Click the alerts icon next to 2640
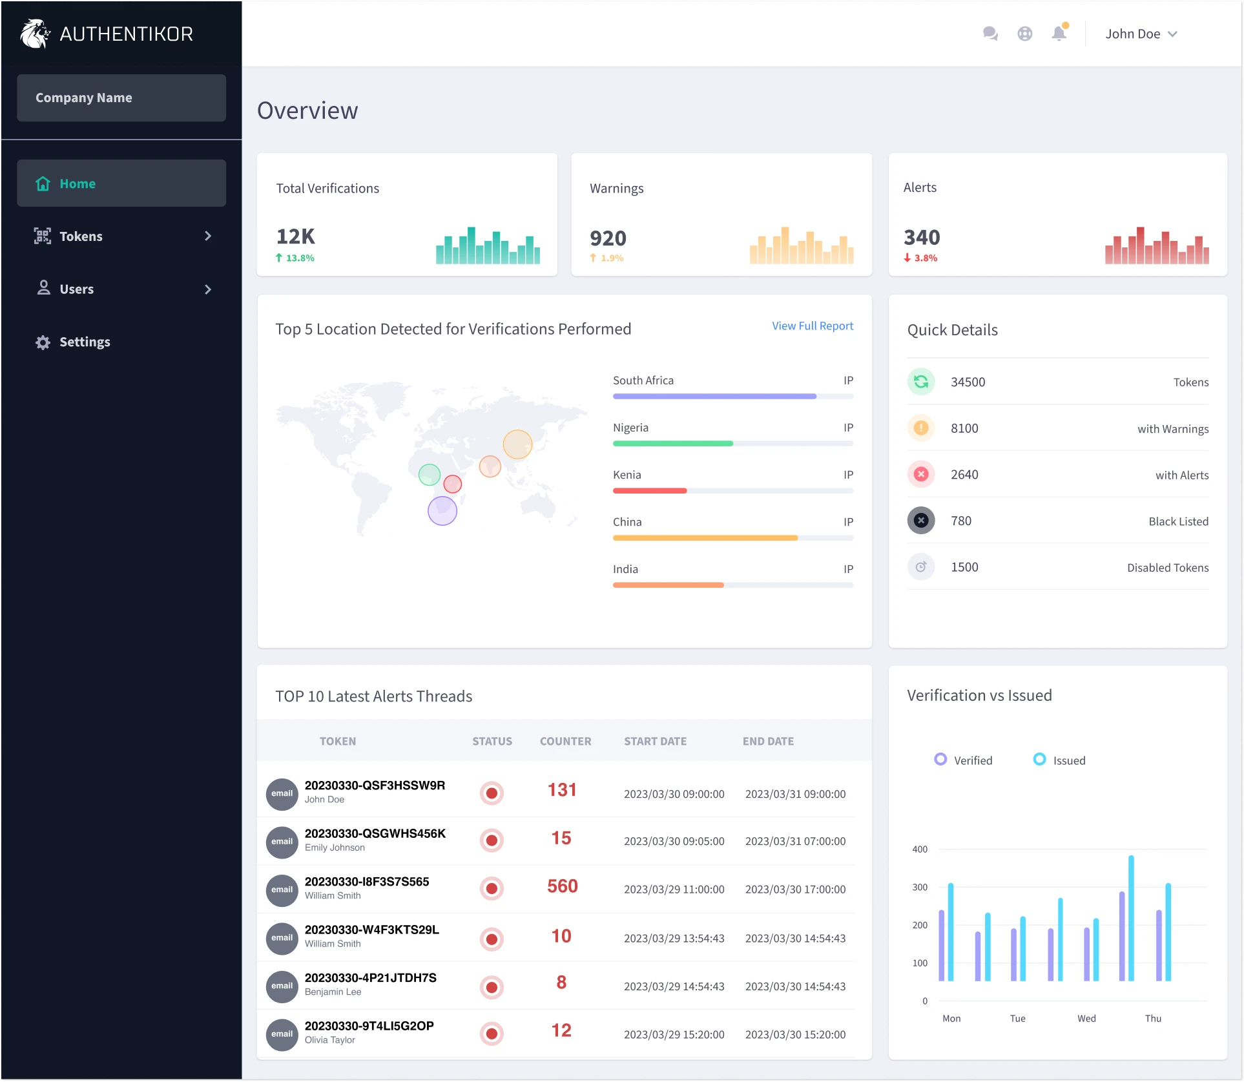Image resolution: width=1244 pixels, height=1082 pixels. pos(922,474)
